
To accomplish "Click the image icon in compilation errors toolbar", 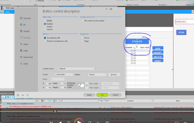I will point(8,97).
